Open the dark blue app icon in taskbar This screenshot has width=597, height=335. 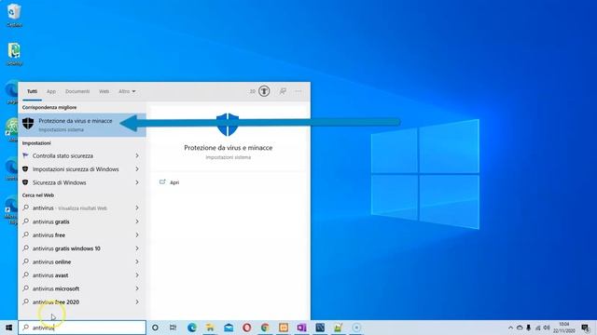[320, 328]
